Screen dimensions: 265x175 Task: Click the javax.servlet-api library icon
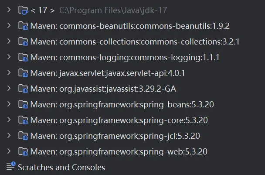tap(23, 73)
